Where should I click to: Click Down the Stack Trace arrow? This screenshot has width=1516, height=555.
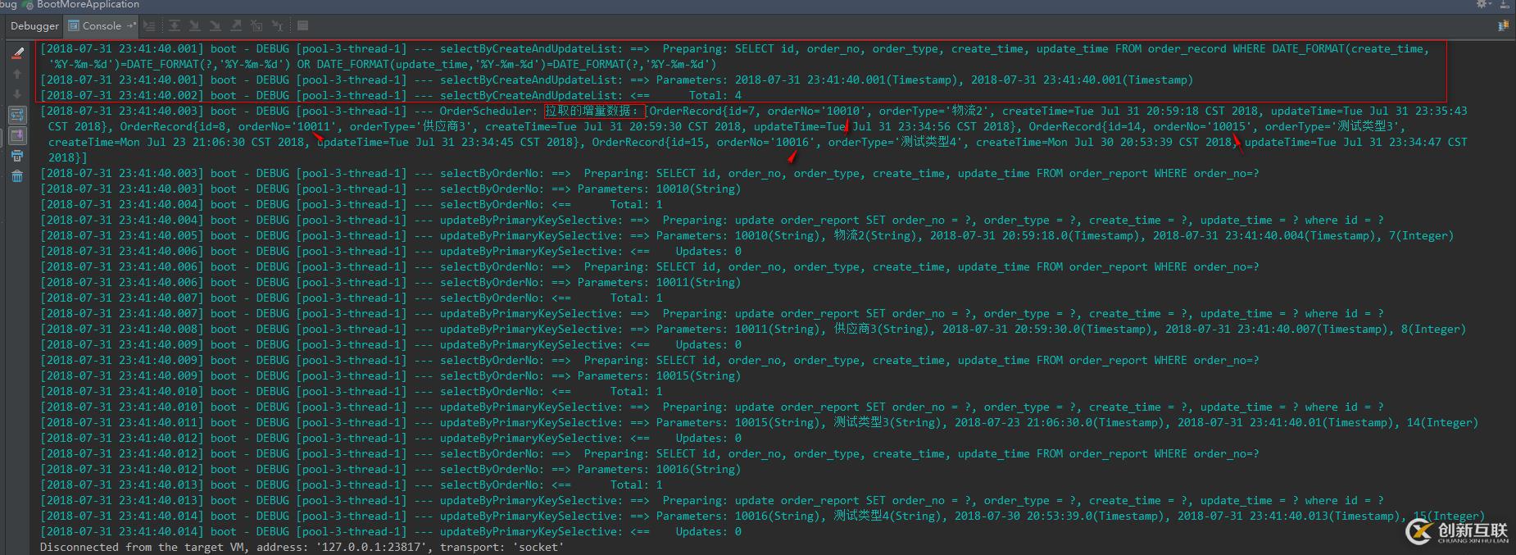coord(17,94)
